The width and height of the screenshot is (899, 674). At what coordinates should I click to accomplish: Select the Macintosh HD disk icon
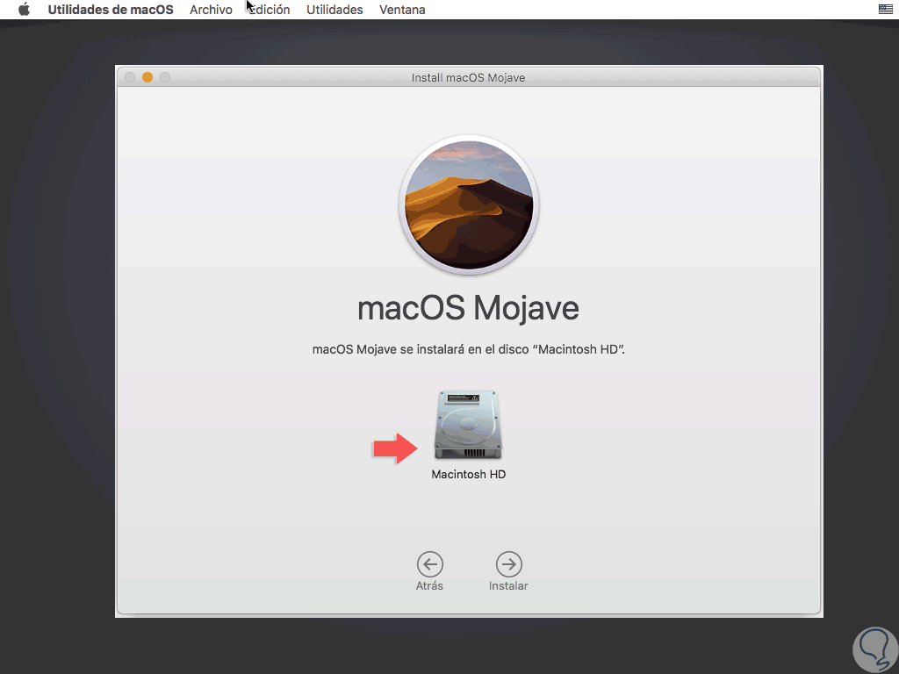(x=469, y=426)
